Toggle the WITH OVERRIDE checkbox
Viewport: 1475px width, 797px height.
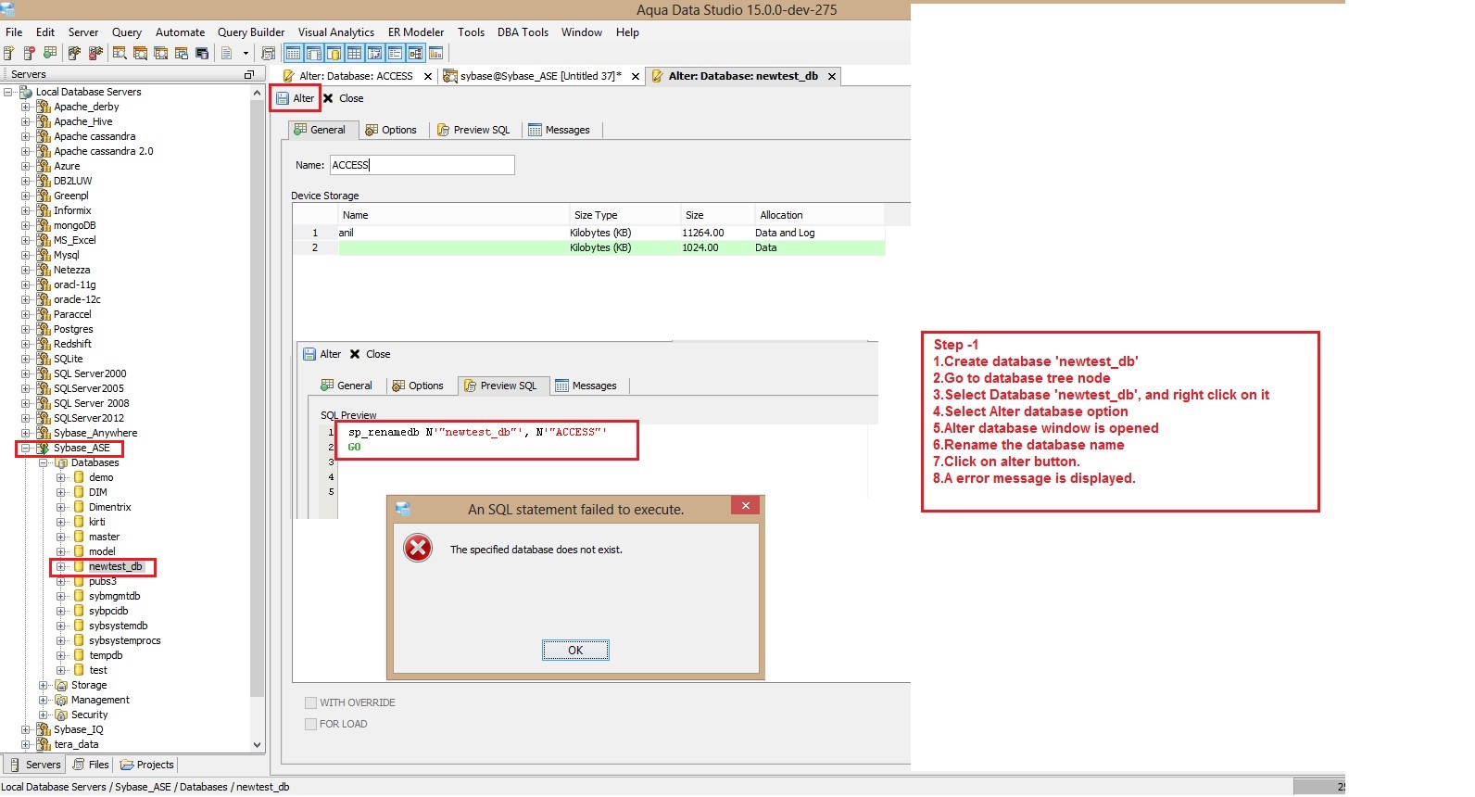click(x=311, y=702)
